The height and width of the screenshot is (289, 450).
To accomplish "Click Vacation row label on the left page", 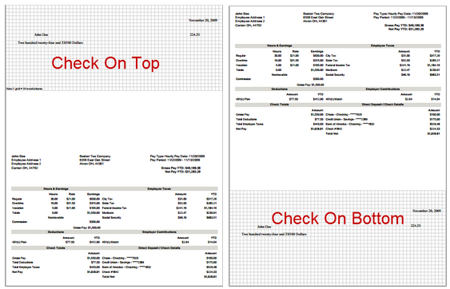I will click(18, 208).
